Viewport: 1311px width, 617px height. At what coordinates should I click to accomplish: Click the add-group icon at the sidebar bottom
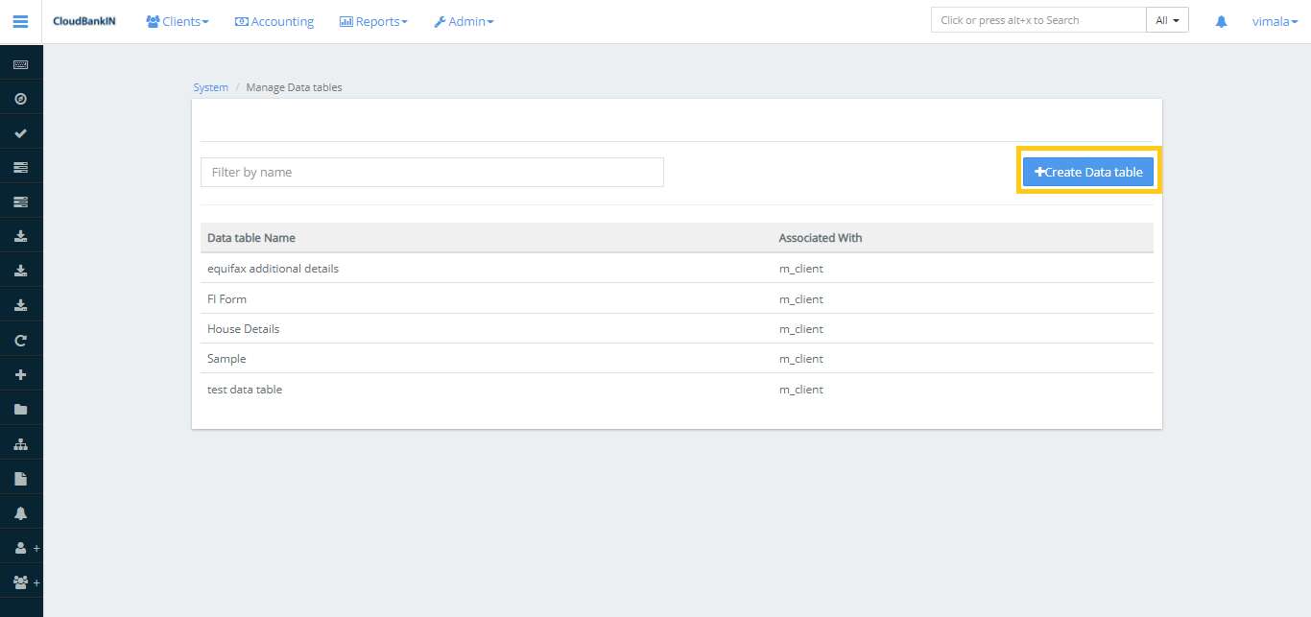(21, 582)
